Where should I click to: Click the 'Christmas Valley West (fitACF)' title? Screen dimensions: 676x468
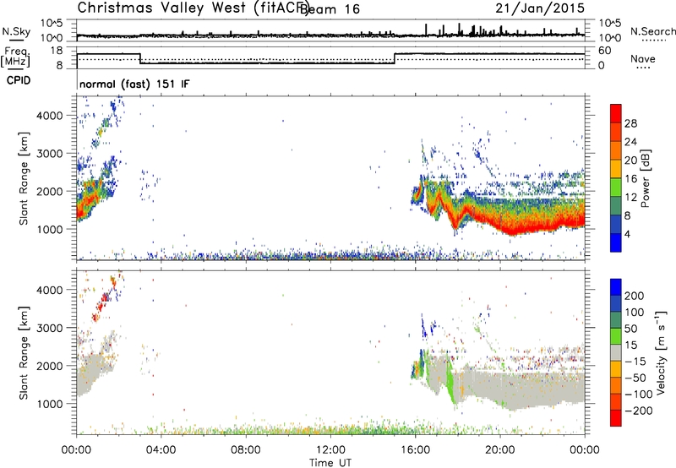[193, 8]
